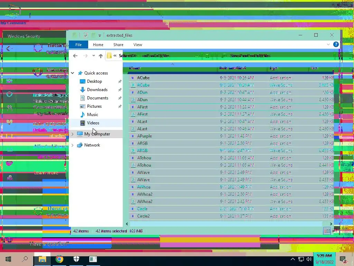The image size is (354, 266).
Task: Select the ALast Wave Sound file
Action: 231,129
